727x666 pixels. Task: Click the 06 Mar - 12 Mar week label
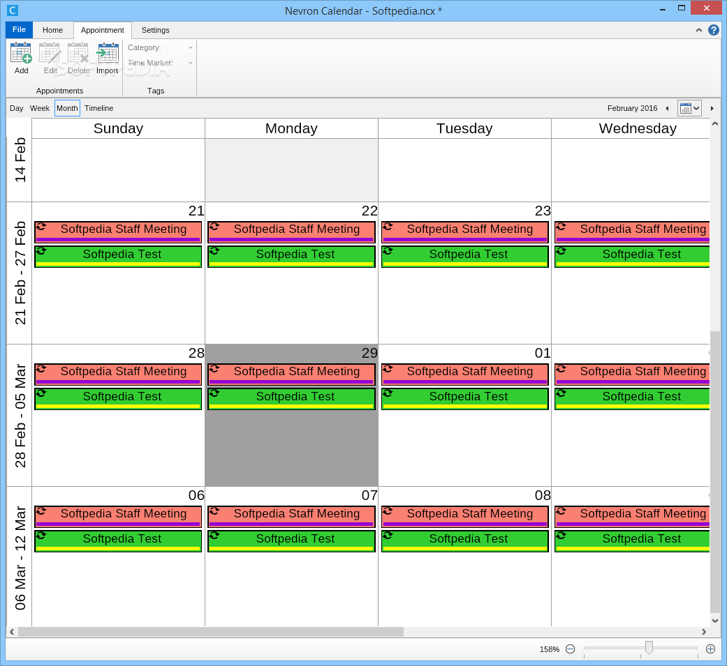tap(20, 557)
